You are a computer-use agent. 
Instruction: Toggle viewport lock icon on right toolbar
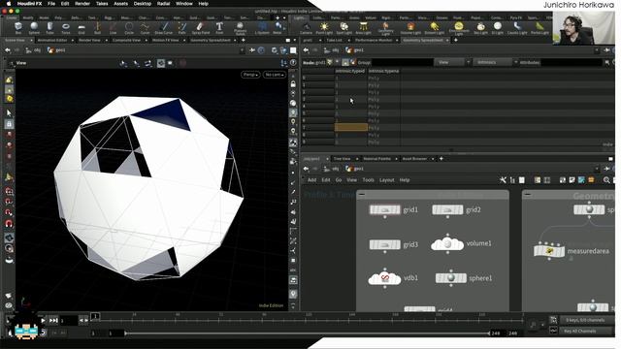point(293,84)
